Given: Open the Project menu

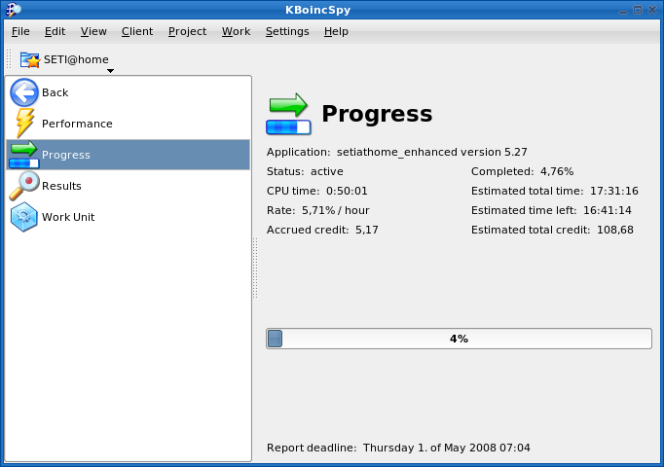Looking at the screenshot, I should 187,31.
